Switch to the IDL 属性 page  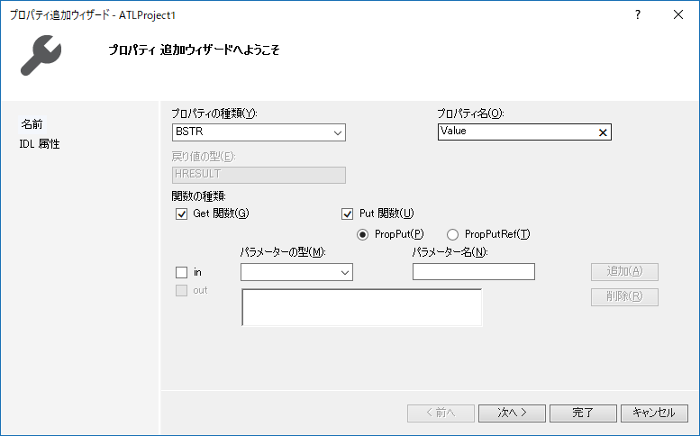tap(40, 144)
